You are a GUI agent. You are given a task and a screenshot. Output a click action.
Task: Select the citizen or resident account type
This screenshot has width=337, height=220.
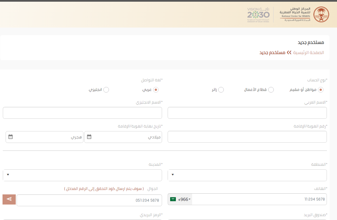pos(321,90)
